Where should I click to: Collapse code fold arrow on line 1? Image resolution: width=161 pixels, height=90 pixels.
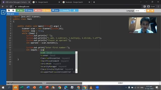pos(12,17)
